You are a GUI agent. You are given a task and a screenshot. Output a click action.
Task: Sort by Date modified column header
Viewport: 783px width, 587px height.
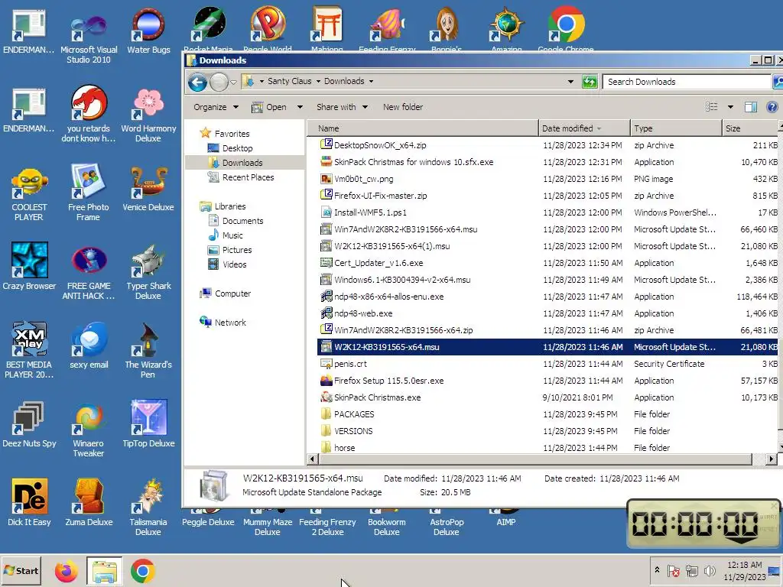click(584, 128)
